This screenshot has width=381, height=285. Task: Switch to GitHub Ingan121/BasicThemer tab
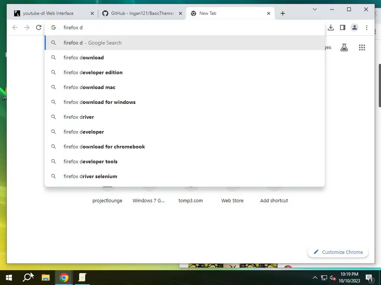pyautogui.click(x=142, y=13)
